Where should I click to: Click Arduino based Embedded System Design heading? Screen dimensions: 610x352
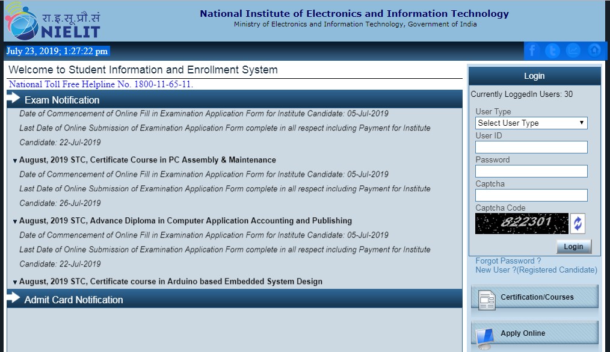click(x=171, y=281)
